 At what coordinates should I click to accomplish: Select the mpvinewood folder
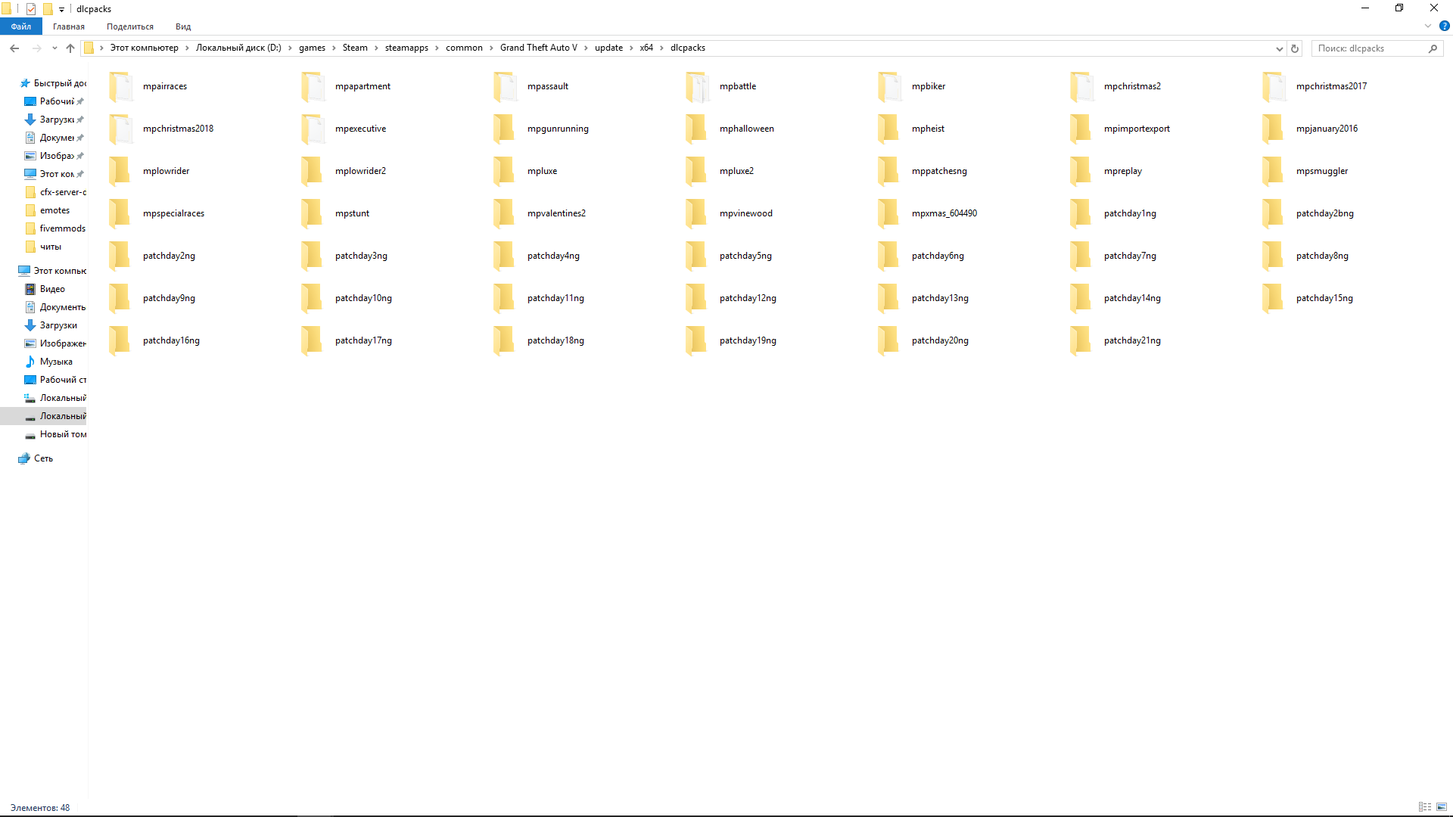click(745, 213)
